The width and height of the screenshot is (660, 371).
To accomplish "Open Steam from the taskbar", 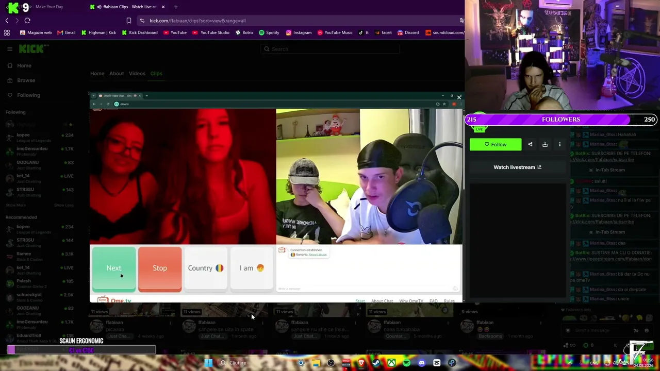I will [376, 363].
